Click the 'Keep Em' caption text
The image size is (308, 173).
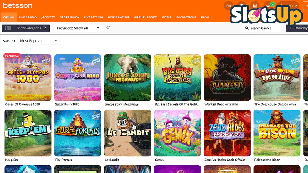point(12,160)
